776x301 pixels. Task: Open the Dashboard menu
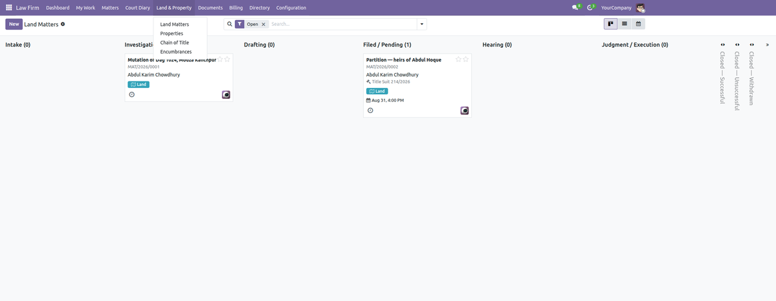coord(58,8)
